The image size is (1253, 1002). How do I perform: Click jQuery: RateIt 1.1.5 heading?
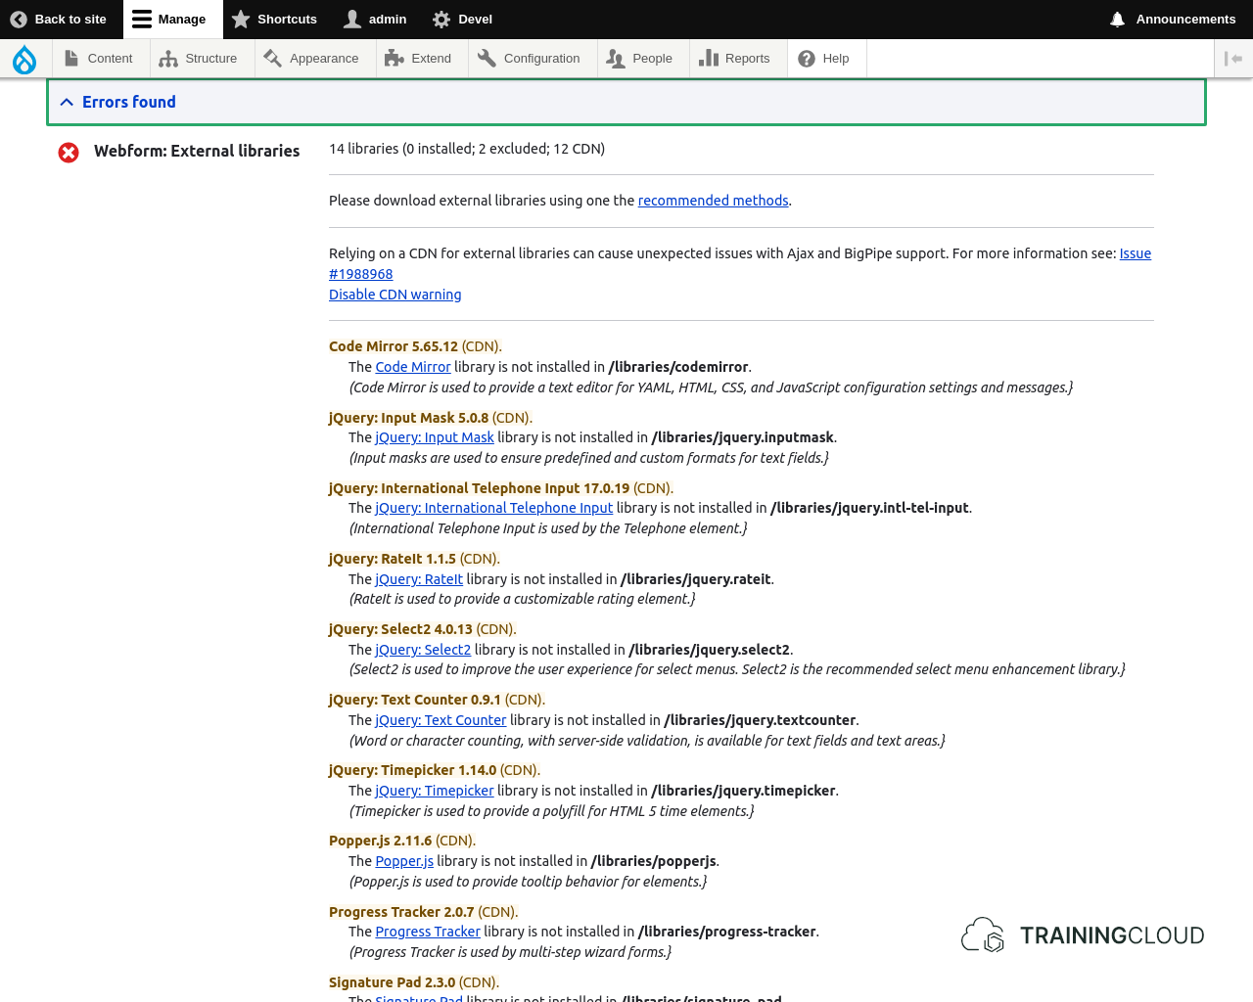click(x=393, y=559)
